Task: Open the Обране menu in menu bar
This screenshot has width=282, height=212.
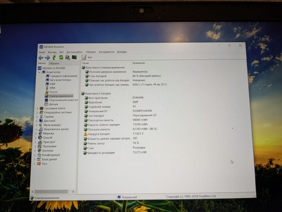Action: 91,52
